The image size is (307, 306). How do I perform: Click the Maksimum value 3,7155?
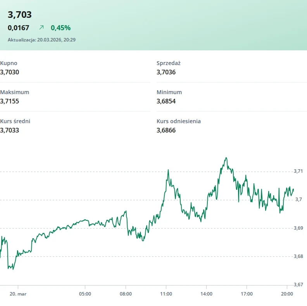[10, 101]
